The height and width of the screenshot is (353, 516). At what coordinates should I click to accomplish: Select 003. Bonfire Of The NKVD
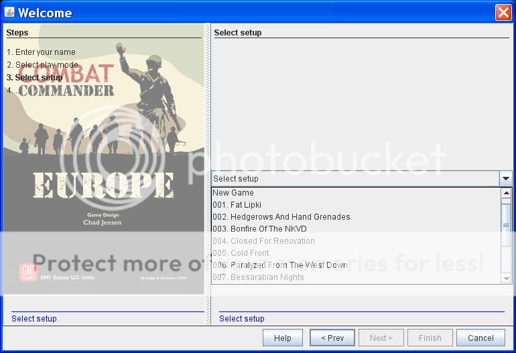tap(356, 229)
